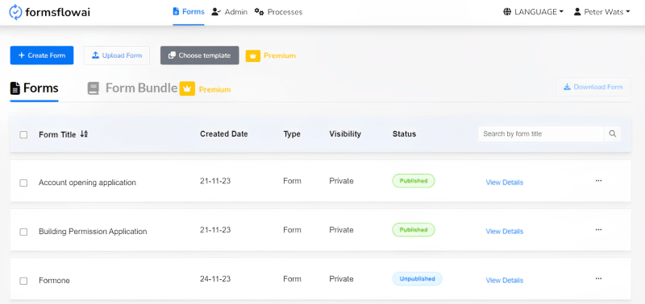View Details of Formone

click(x=505, y=281)
